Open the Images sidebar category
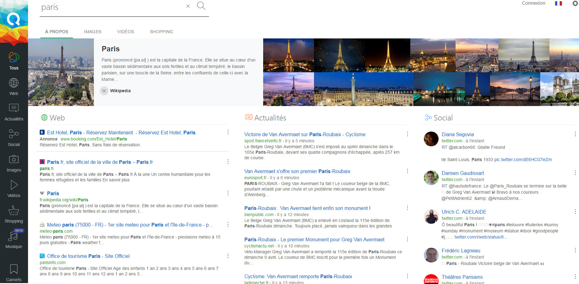 click(14, 163)
